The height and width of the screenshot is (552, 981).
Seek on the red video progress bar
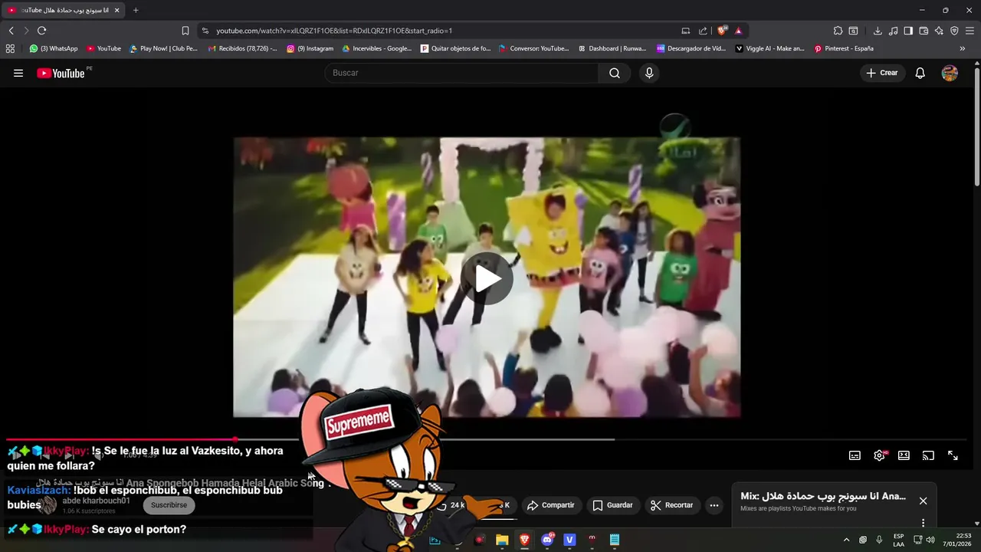pos(487,439)
